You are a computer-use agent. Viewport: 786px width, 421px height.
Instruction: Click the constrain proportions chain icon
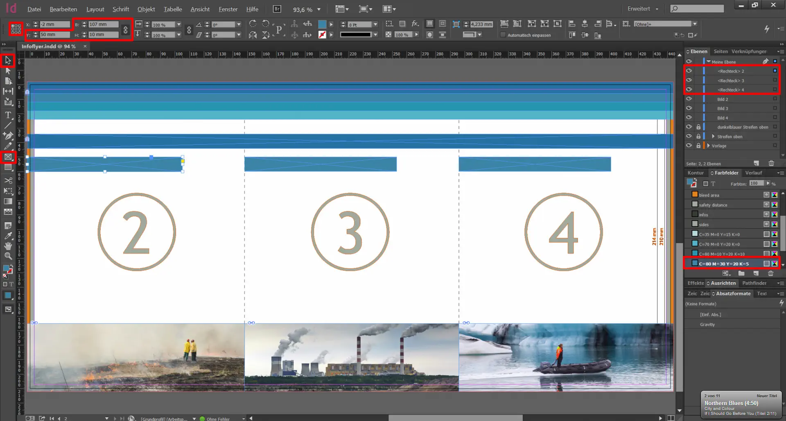click(126, 30)
